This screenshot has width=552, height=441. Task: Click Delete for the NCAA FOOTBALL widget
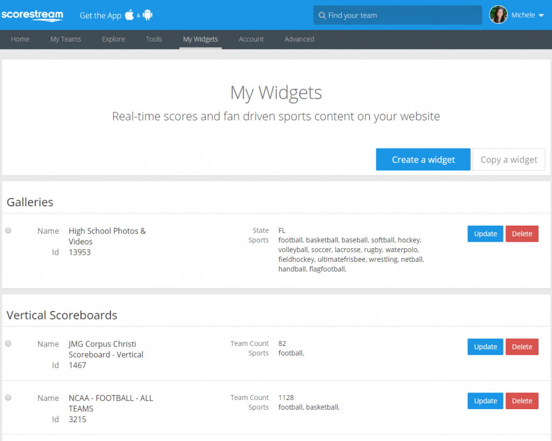click(522, 401)
